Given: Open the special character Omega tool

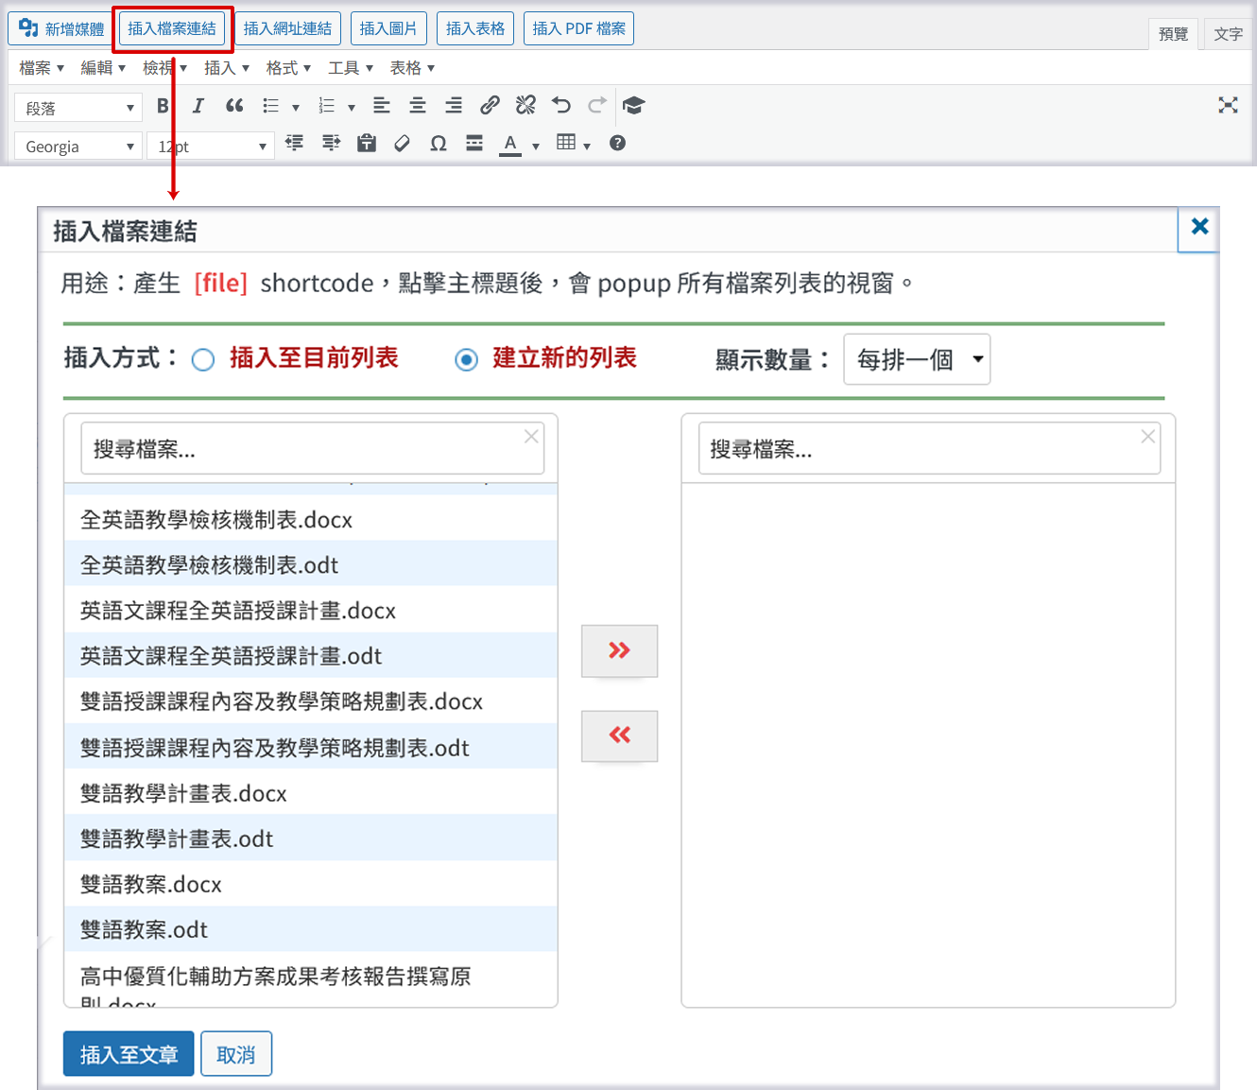Looking at the screenshot, I should (439, 144).
